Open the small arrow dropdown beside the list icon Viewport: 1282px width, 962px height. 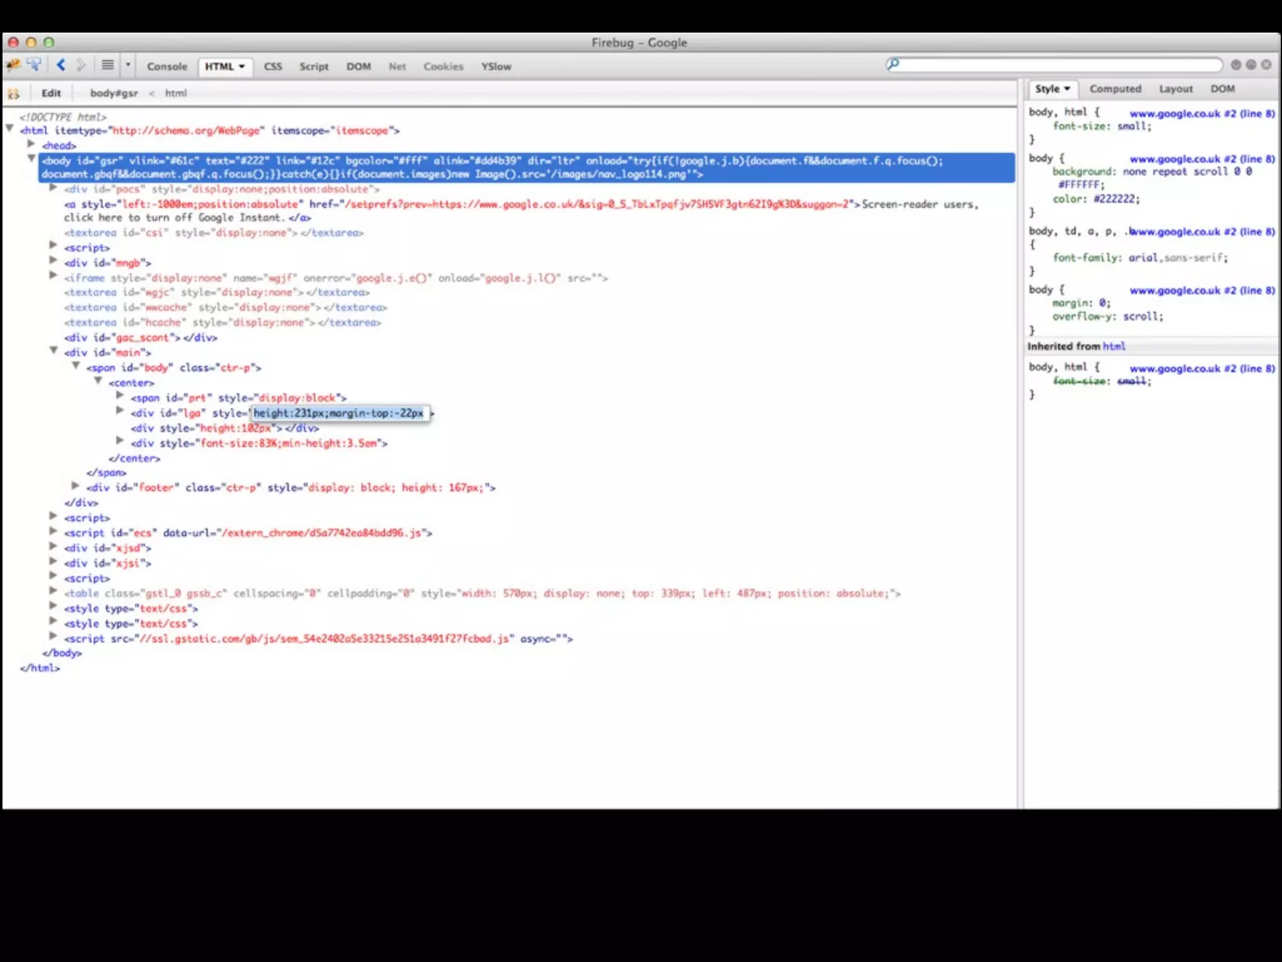pos(128,65)
